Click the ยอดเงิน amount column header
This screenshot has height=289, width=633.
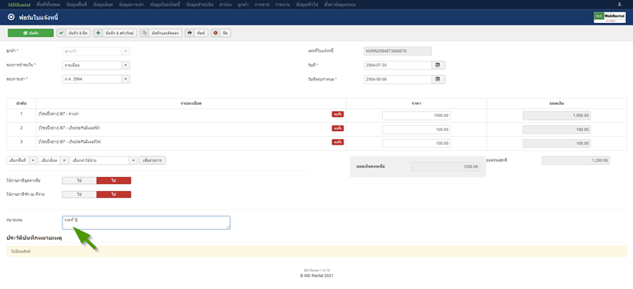pyautogui.click(x=557, y=103)
